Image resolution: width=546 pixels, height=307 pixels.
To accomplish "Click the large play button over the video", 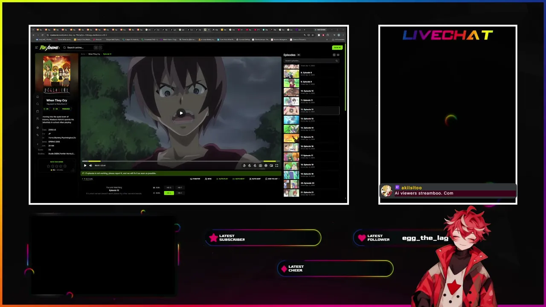I will [x=181, y=113].
